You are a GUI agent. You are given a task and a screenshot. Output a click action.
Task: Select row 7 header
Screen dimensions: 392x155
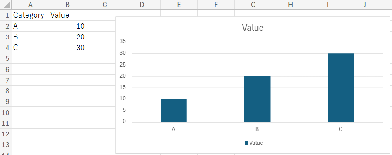(6, 80)
